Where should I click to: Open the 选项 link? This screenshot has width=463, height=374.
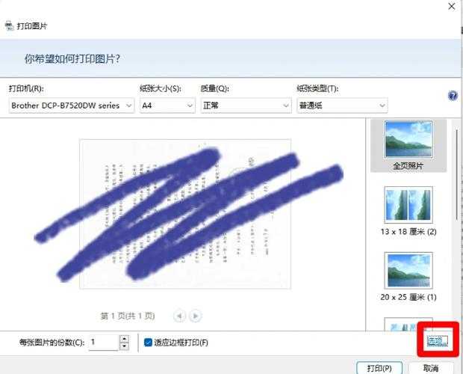(435, 341)
